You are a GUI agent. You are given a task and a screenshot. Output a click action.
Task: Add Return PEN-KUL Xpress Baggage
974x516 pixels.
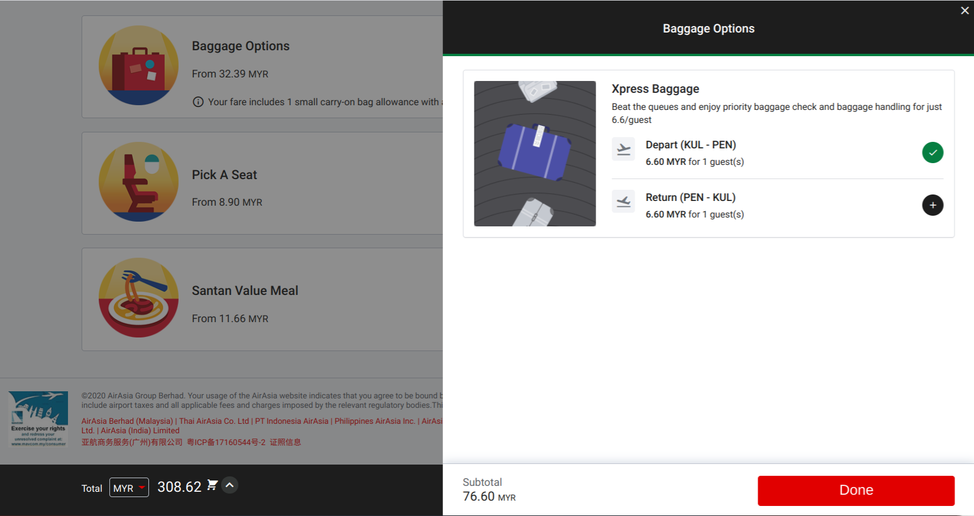(933, 205)
